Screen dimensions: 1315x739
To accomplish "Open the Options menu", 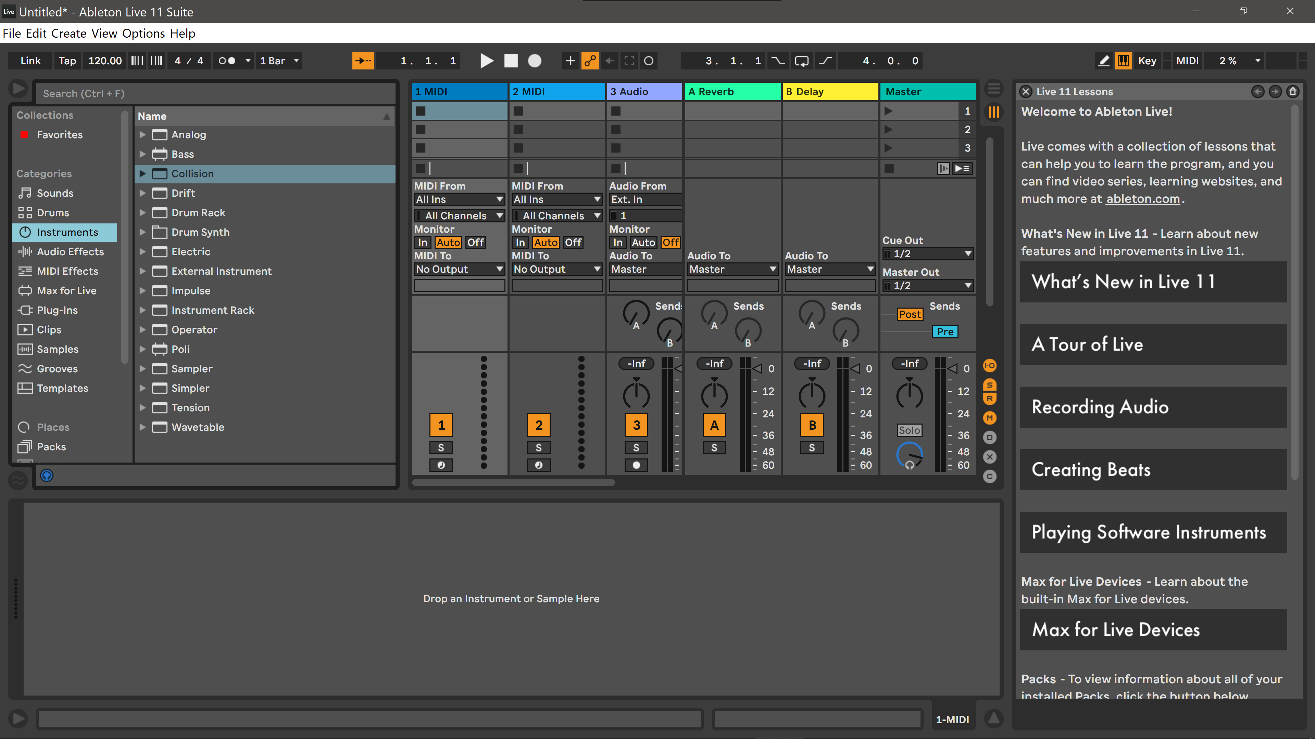I will (x=143, y=33).
